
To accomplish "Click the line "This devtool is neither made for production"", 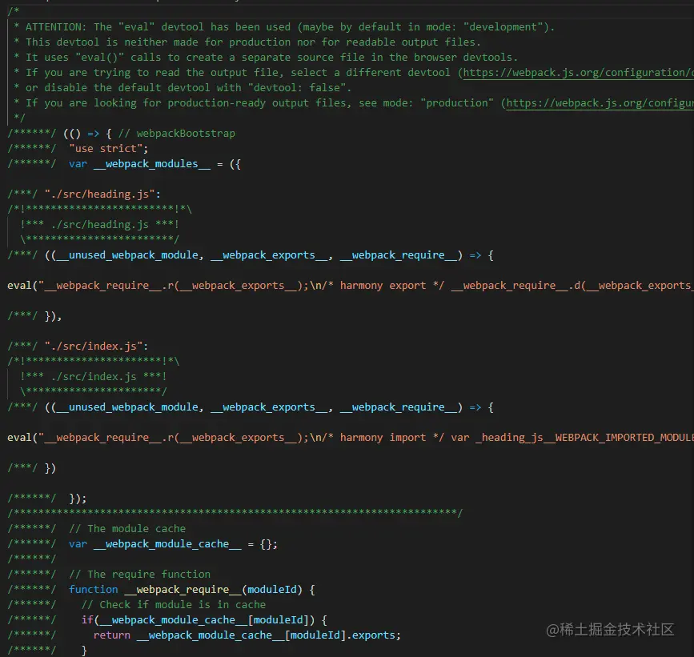I will 247,42.
